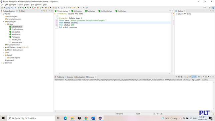The height and width of the screenshot is (121, 215).
Task: Click the New Java Package icon
Action: tap(38, 8)
